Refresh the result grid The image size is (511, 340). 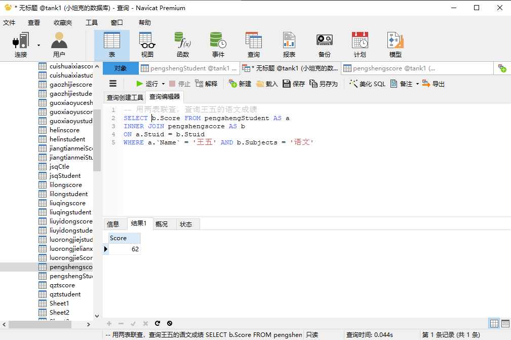(158, 323)
